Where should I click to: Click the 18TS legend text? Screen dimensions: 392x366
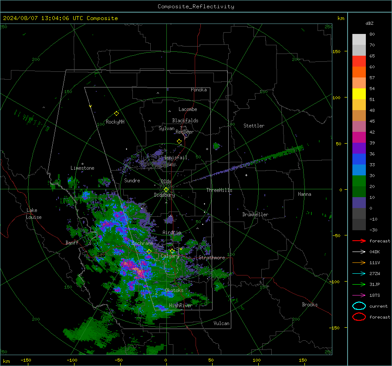(375, 295)
